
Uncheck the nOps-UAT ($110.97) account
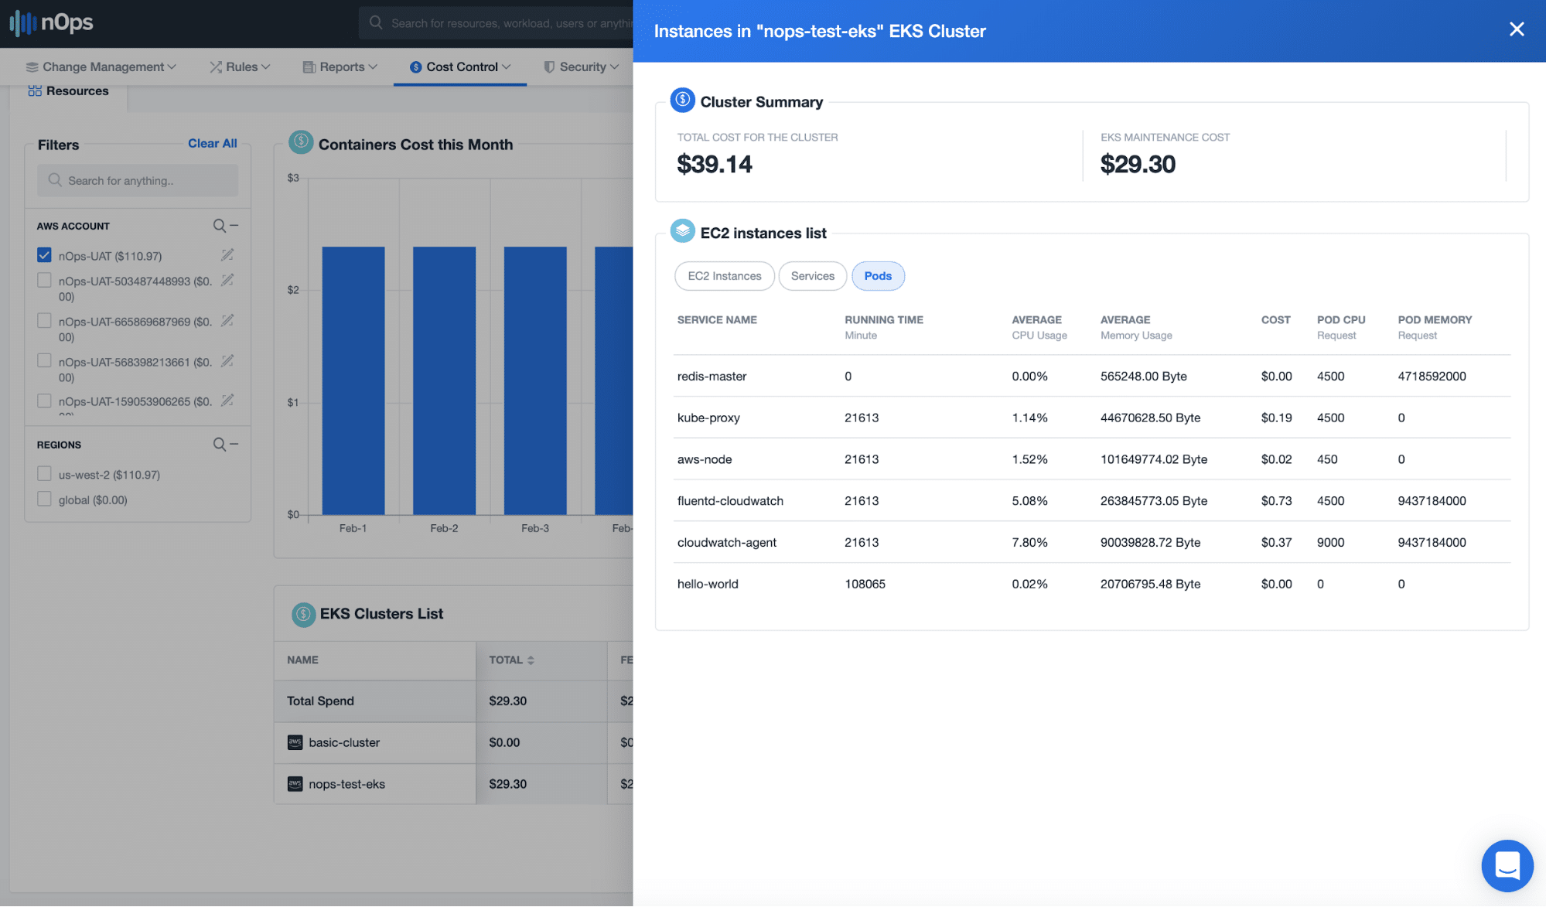(44, 255)
